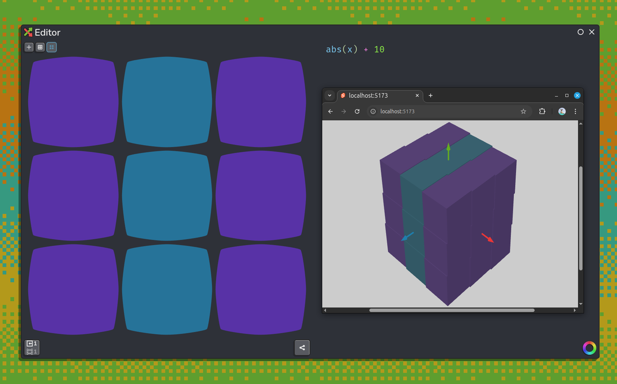Image resolution: width=617 pixels, height=384 pixels.
Task: Select the bordered grid layout button
Action: click(40, 47)
